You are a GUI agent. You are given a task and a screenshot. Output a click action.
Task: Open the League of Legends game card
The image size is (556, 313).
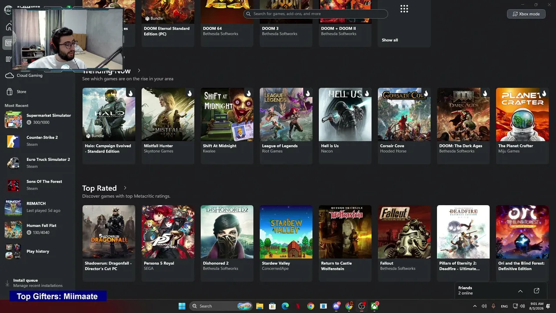(x=286, y=126)
